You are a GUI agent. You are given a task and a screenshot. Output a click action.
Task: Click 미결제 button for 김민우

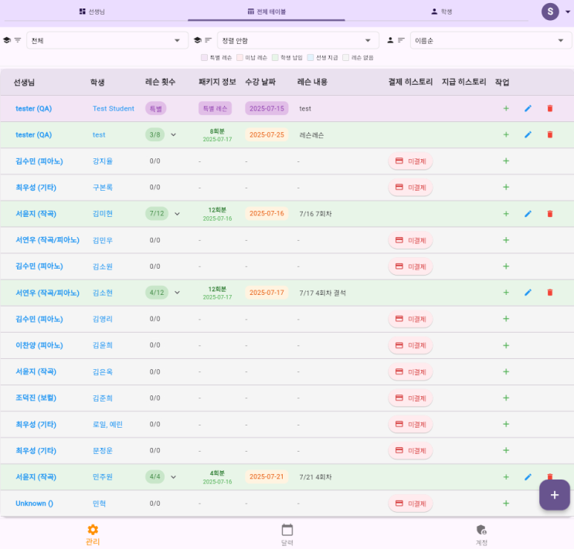[x=410, y=240]
